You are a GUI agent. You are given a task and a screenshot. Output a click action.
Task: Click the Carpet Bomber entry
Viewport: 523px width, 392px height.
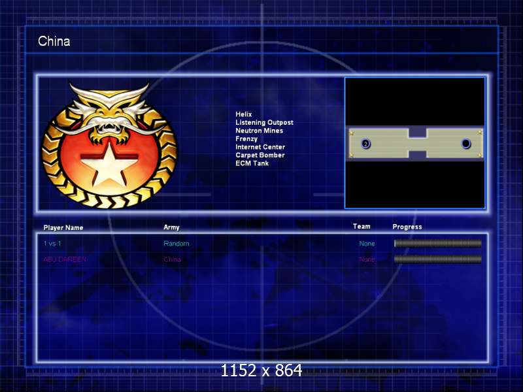(x=260, y=155)
